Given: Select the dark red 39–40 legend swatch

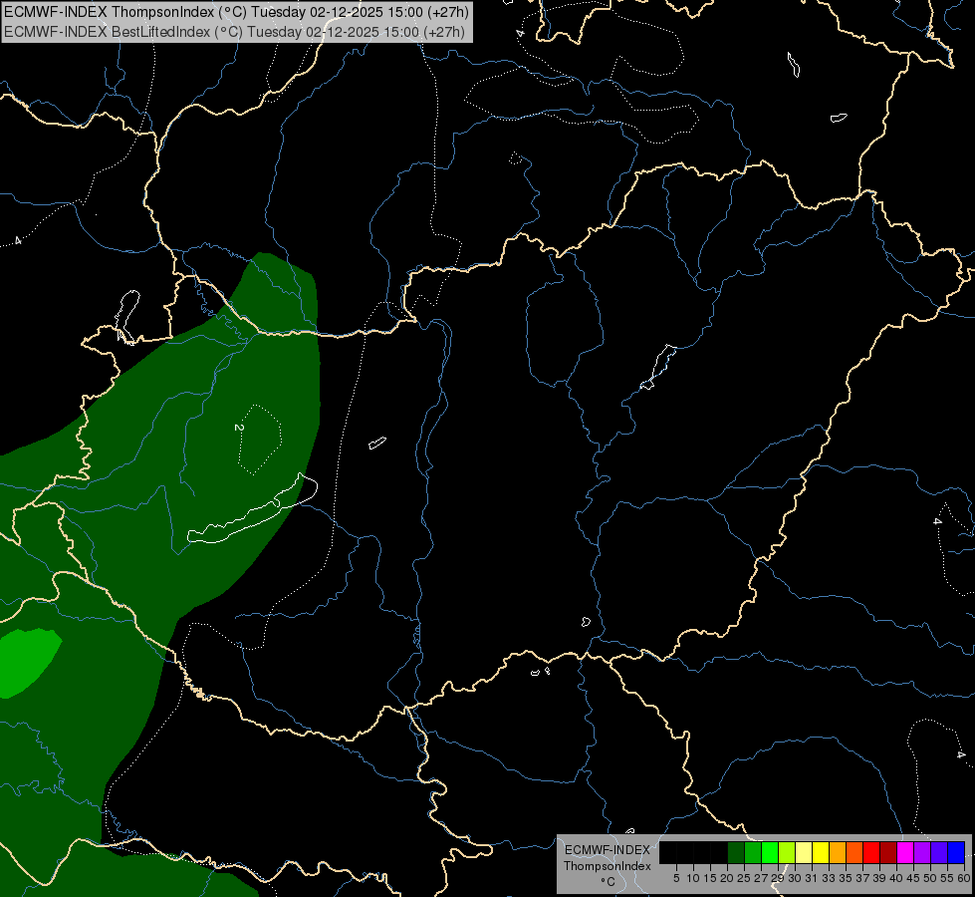Looking at the screenshot, I should [x=888, y=852].
